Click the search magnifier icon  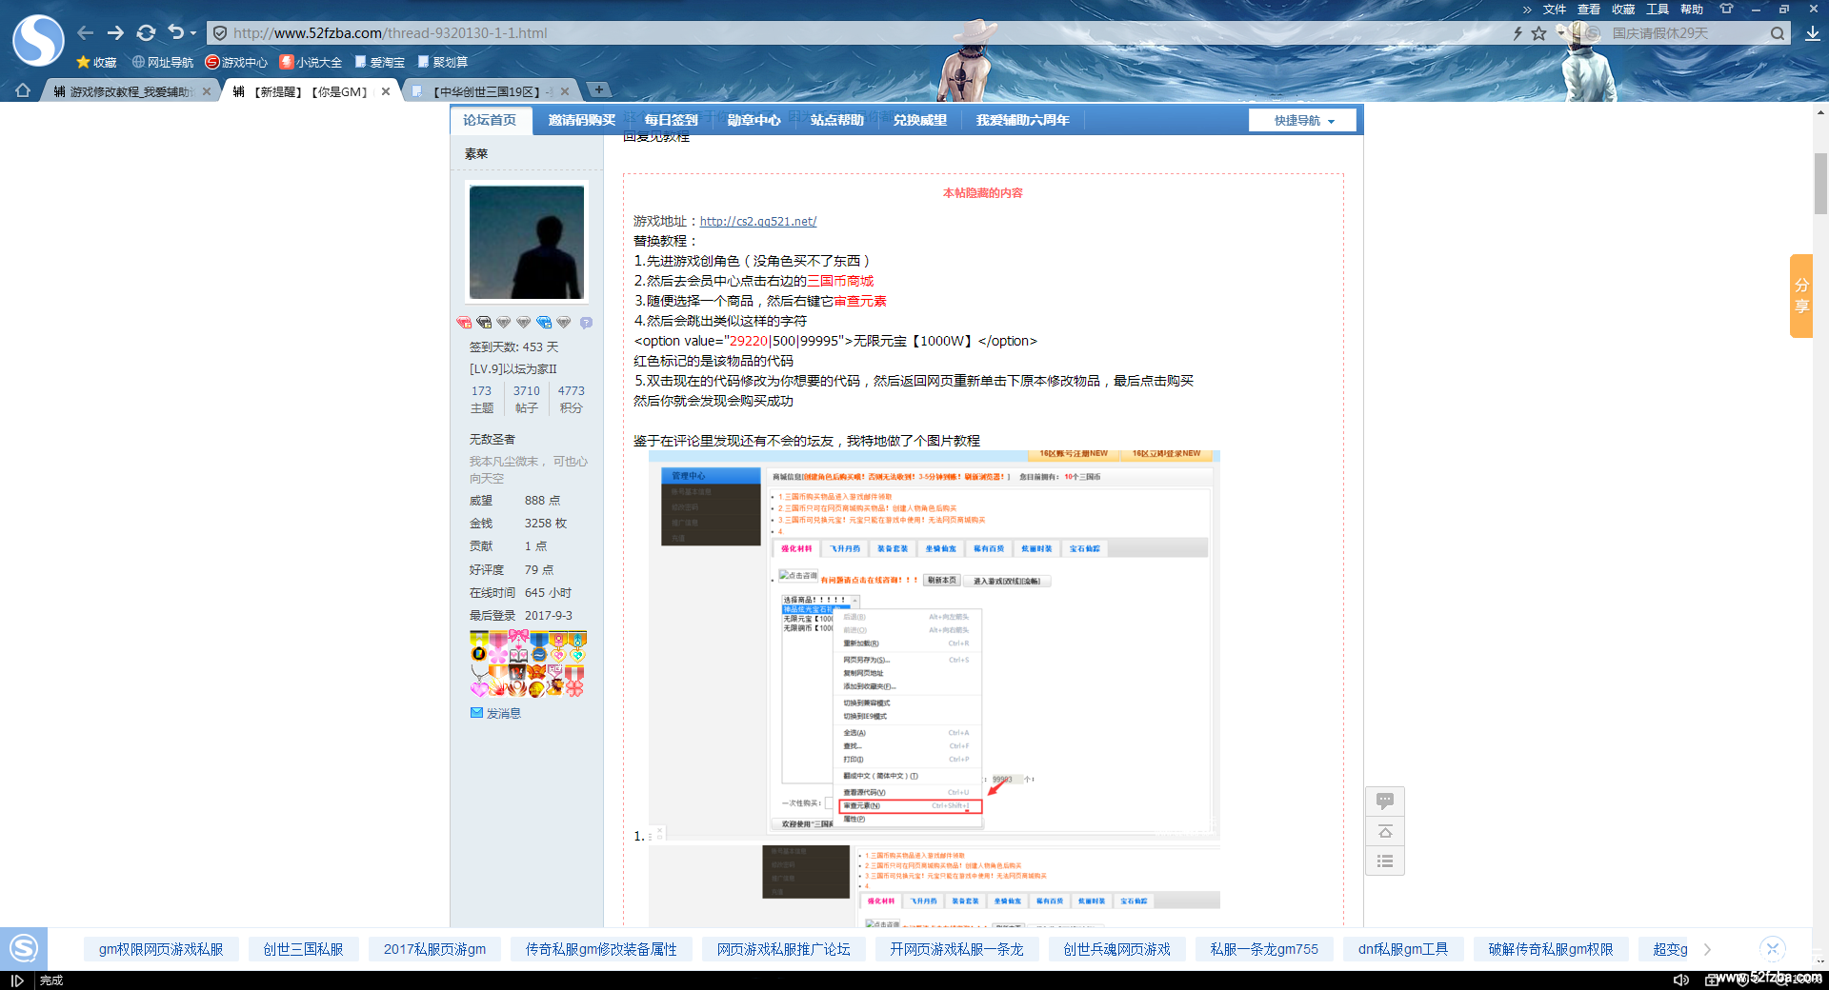pos(1778,33)
